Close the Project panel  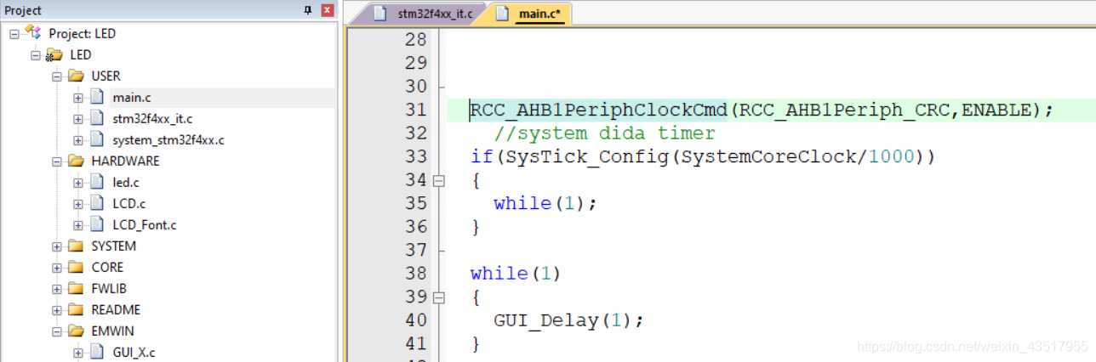point(327,10)
